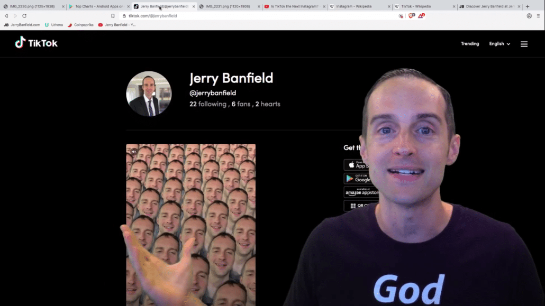Unmute the video using the speaker icon
Image resolution: width=545 pixels, height=306 pixels.
[x=134, y=152]
